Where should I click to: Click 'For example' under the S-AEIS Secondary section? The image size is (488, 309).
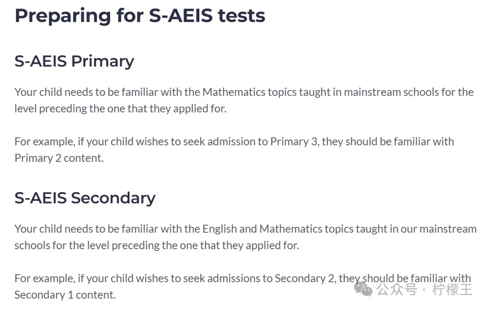(x=45, y=279)
